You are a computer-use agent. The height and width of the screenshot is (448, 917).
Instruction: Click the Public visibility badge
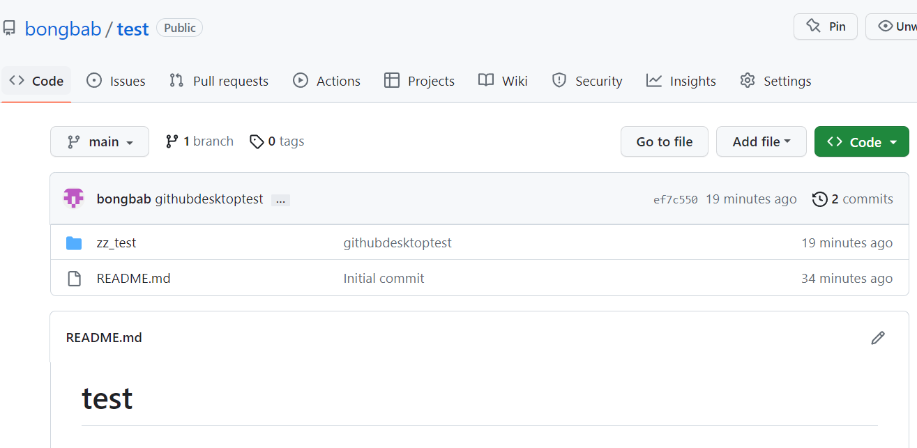[x=180, y=28]
